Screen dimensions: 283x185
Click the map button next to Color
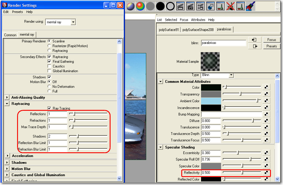point(266,87)
